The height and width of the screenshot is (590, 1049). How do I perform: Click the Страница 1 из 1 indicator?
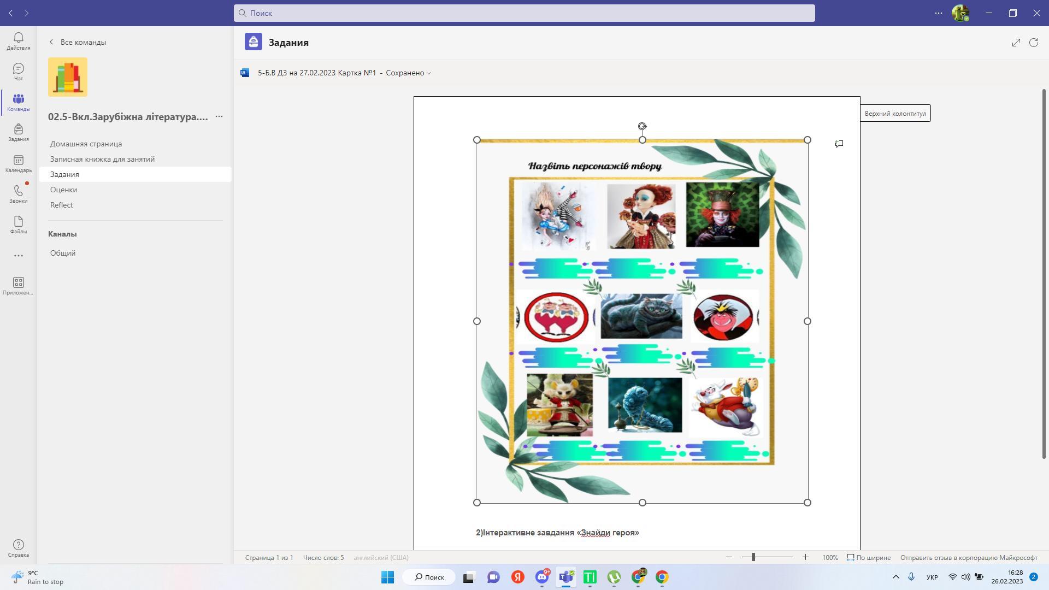click(269, 557)
